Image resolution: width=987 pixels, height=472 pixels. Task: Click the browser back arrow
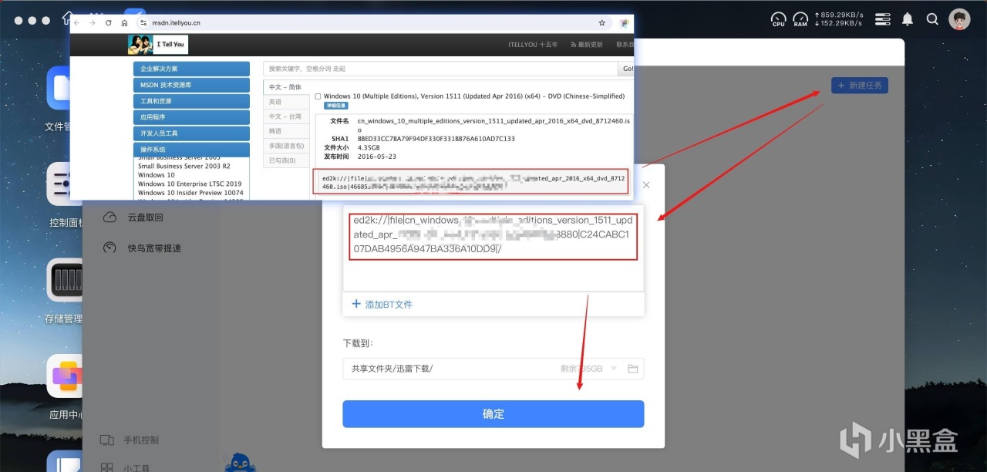click(77, 23)
